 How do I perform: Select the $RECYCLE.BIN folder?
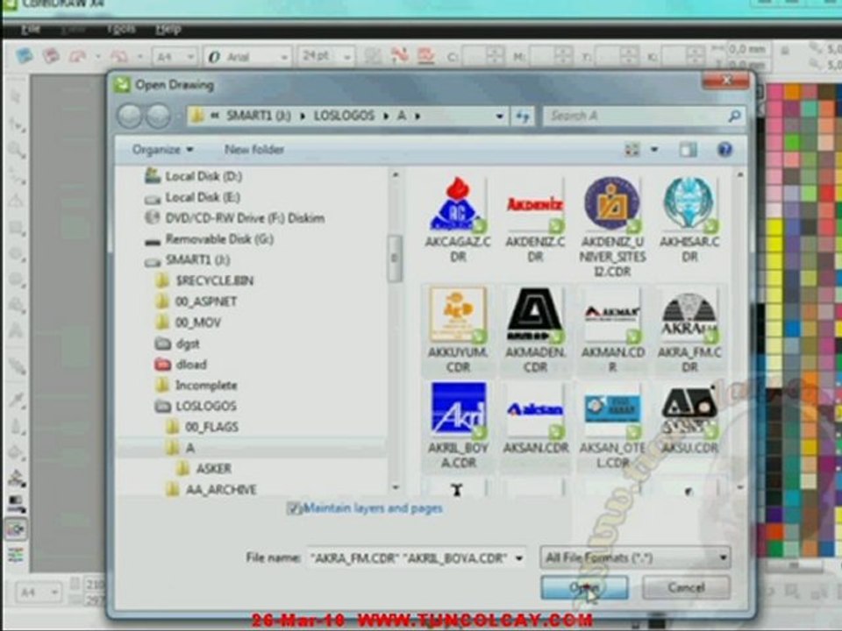[204, 281]
